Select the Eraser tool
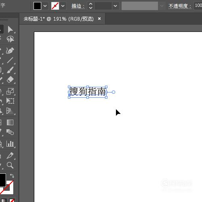202x202 pixels. pos(10,80)
